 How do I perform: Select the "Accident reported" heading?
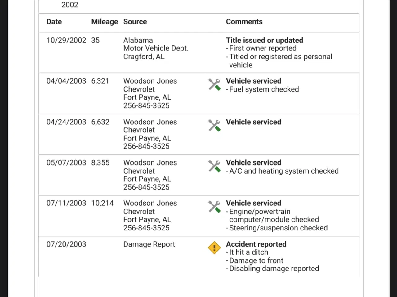[x=256, y=244]
